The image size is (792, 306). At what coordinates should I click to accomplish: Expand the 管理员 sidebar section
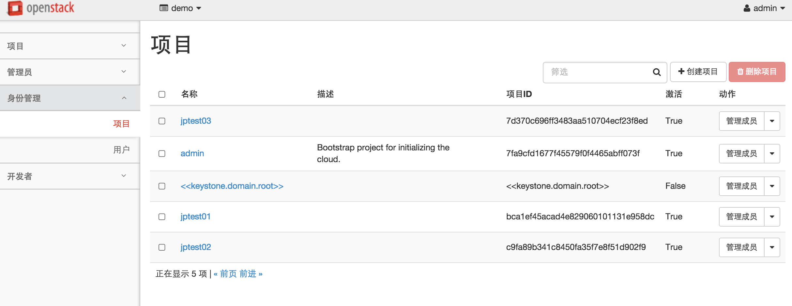[x=70, y=72]
